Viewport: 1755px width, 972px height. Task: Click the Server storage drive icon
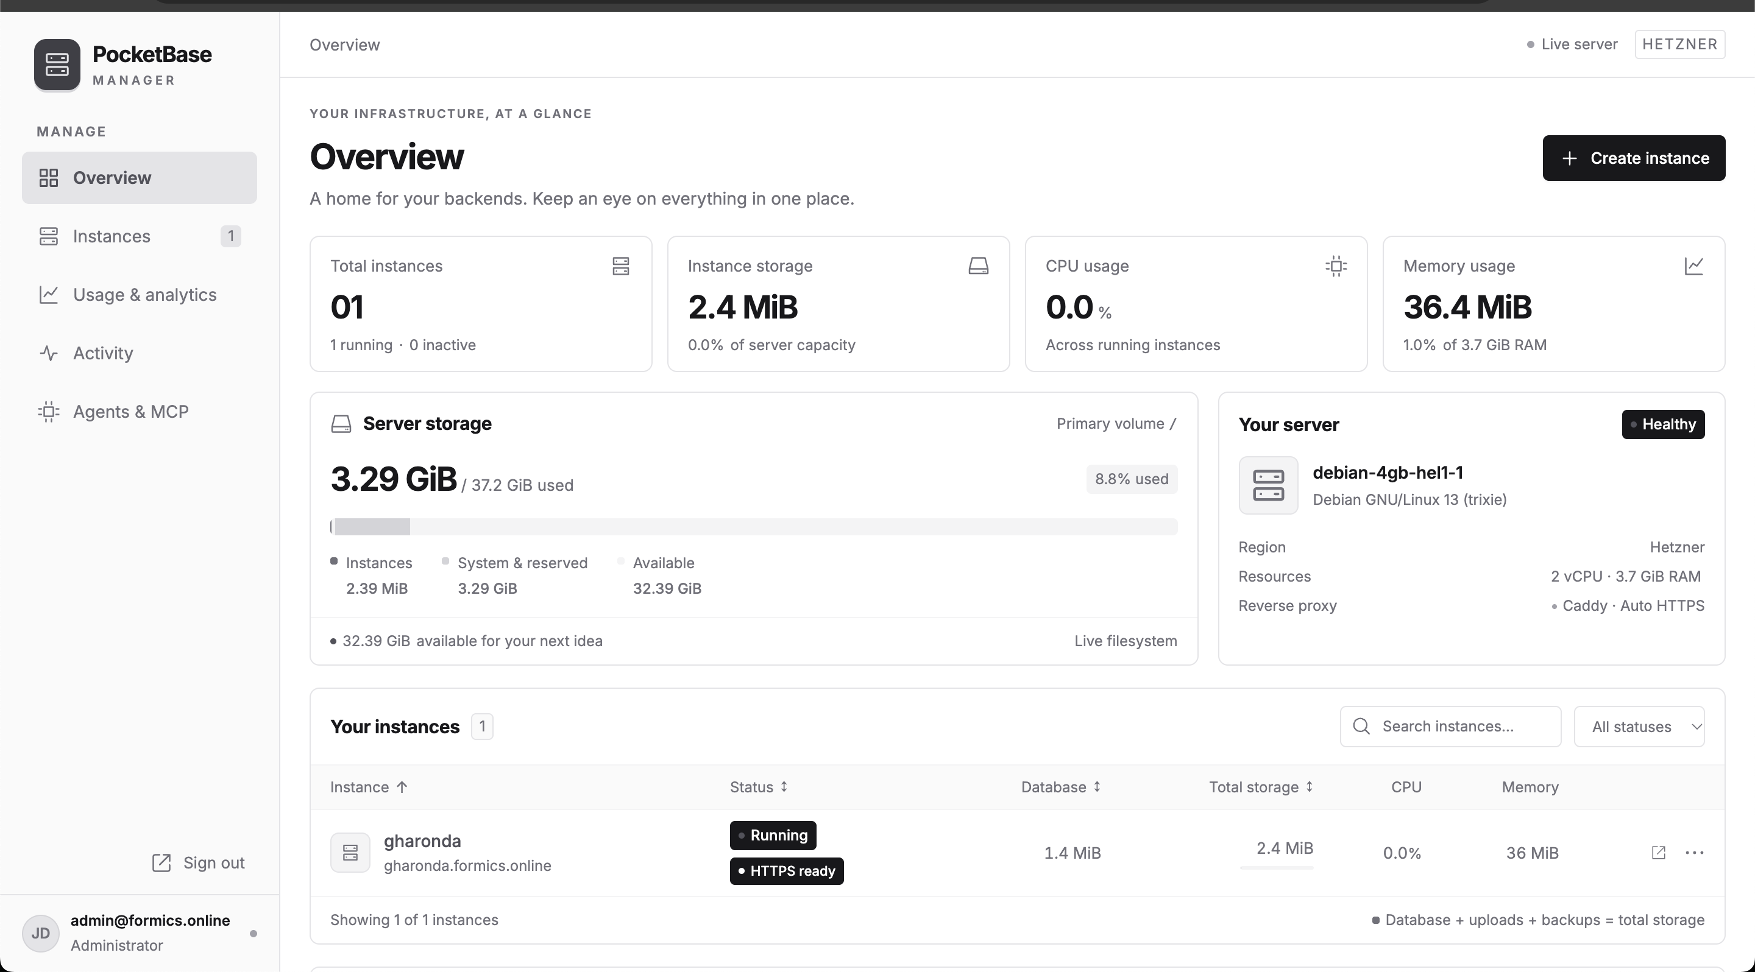coord(341,424)
